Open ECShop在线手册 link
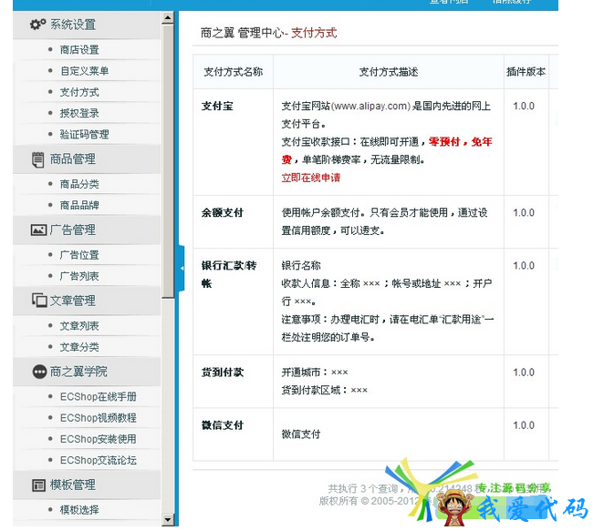Image resolution: width=604 pixels, height=531 pixels. [99, 396]
